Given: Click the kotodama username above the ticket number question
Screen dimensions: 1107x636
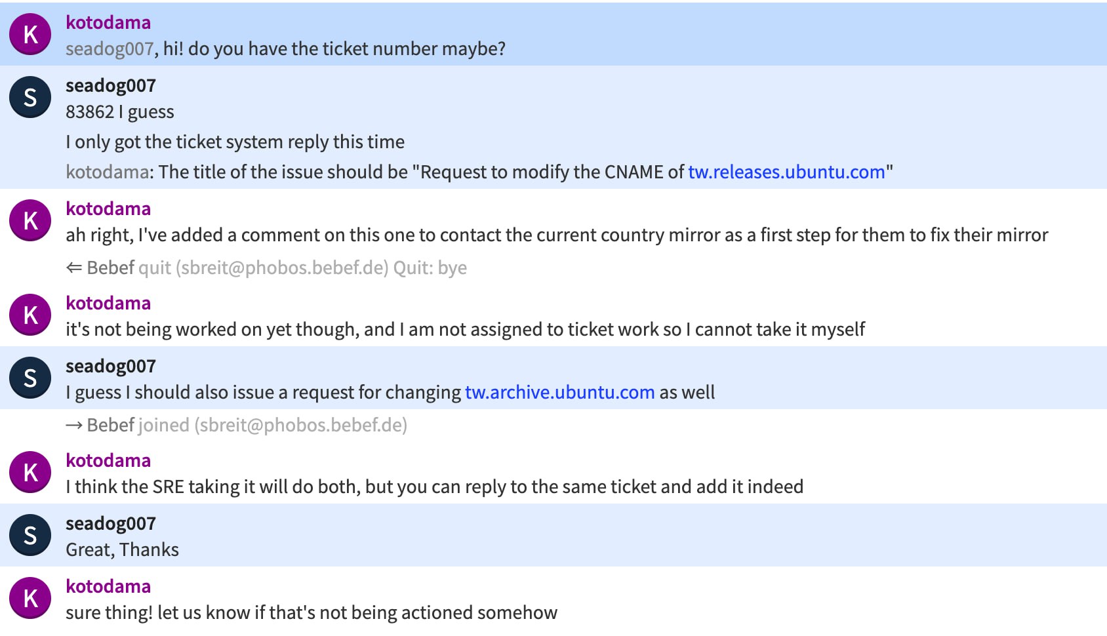Looking at the screenshot, I should [x=108, y=22].
